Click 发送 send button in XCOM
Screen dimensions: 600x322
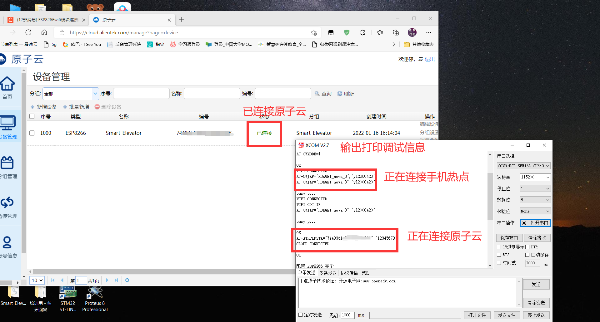point(536,285)
